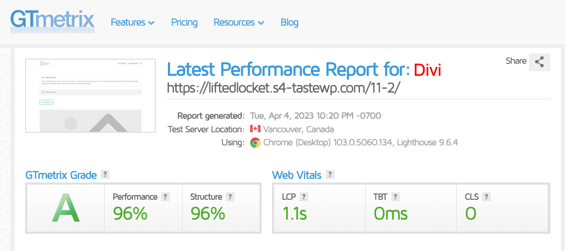Click the 1.1s LCP value
This screenshot has width=565, height=251.
[295, 213]
